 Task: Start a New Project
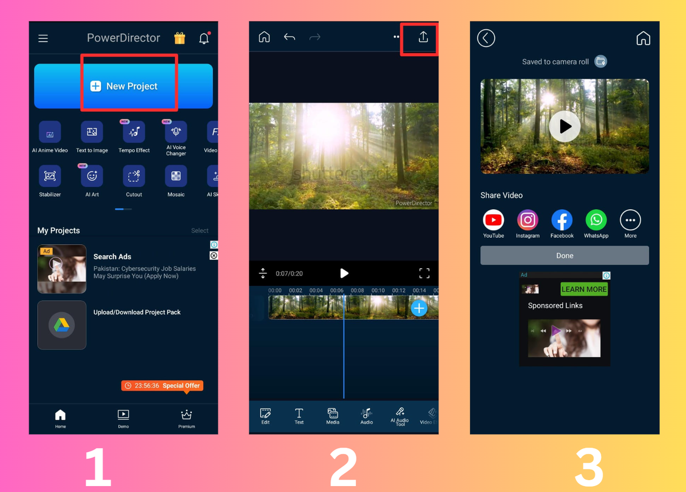pyautogui.click(x=129, y=86)
